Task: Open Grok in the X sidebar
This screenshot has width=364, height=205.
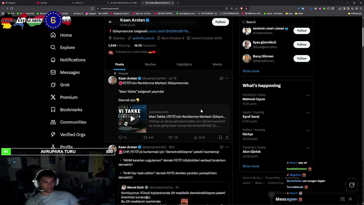Action: 60,85
